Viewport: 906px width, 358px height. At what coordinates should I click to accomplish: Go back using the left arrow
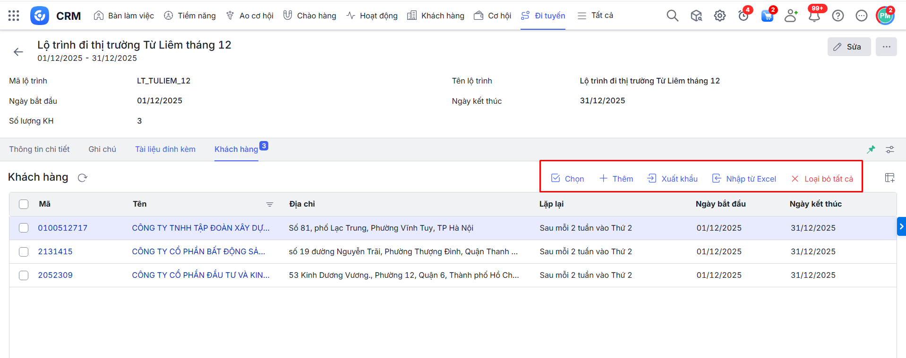click(x=18, y=52)
